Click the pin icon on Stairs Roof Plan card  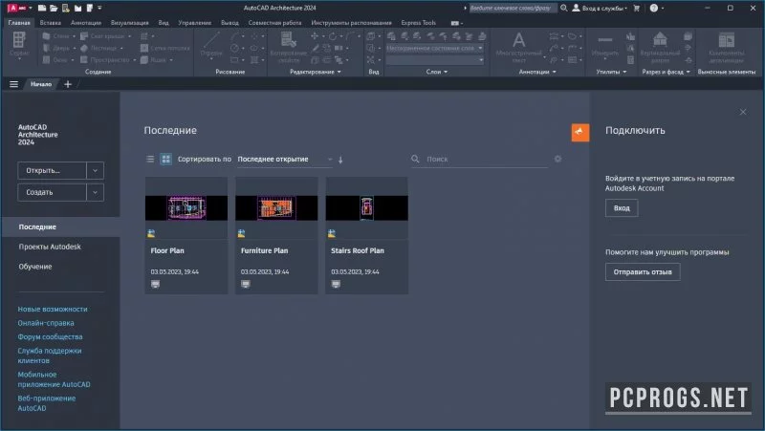332,233
